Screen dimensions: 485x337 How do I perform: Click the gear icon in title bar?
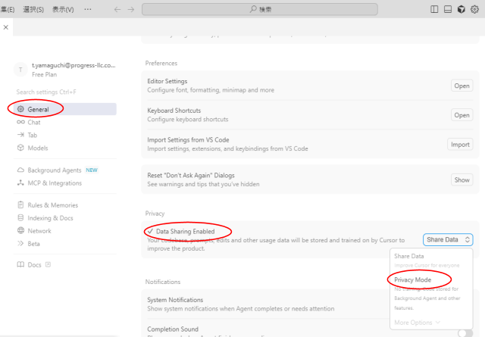pyautogui.click(x=475, y=10)
